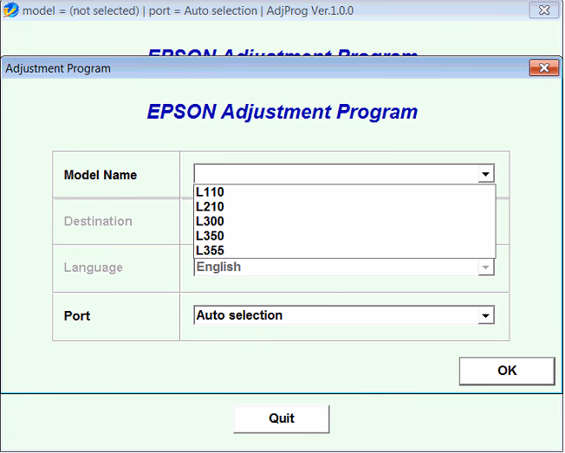
Task: Choose L355 model option
Action: click(345, 250)
